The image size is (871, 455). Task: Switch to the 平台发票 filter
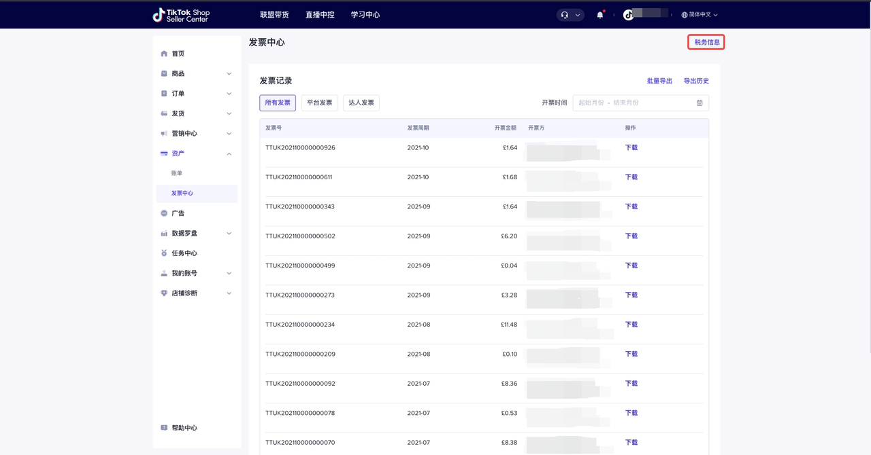coord(319,103)
